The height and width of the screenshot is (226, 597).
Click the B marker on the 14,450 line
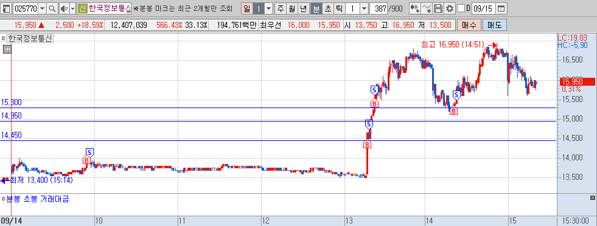[x=367, y=145]
